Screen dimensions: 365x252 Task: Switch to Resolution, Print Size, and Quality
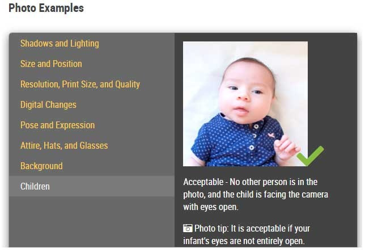[x=80, y=85]
